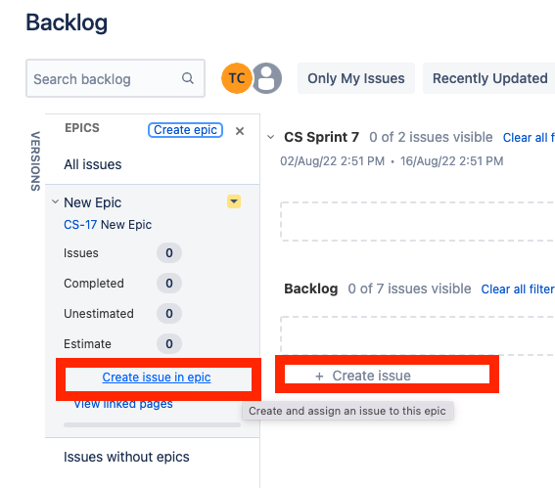The image size is (555, 488).
Task: Collapse the New Epic chevron
Action: (55, 201)
